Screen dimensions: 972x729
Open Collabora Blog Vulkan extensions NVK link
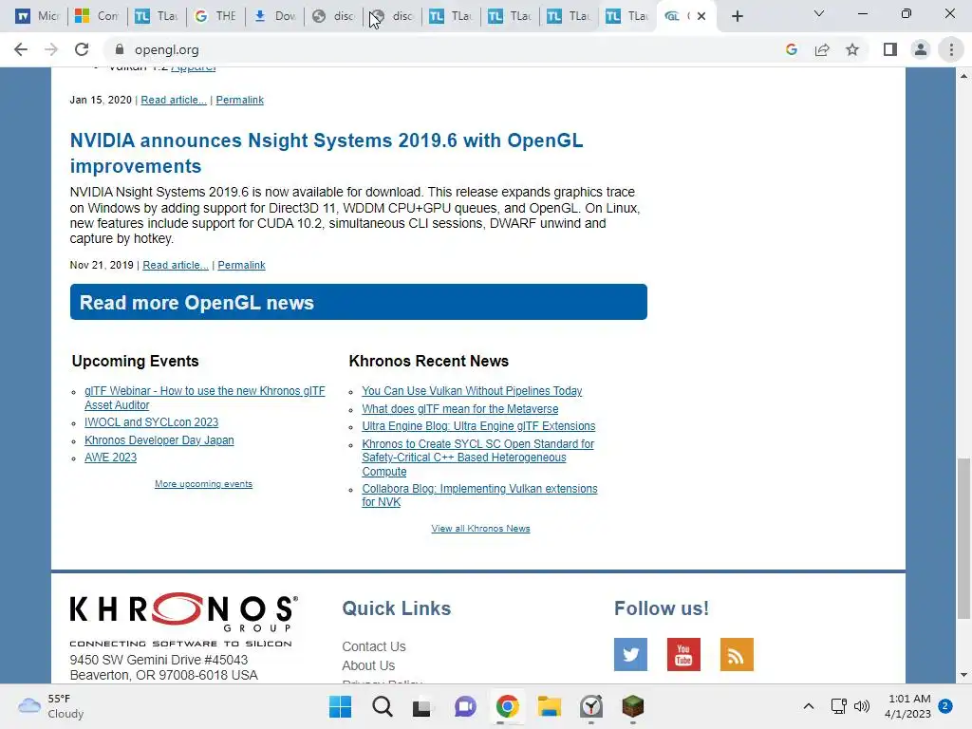click(x=479, y=495)
